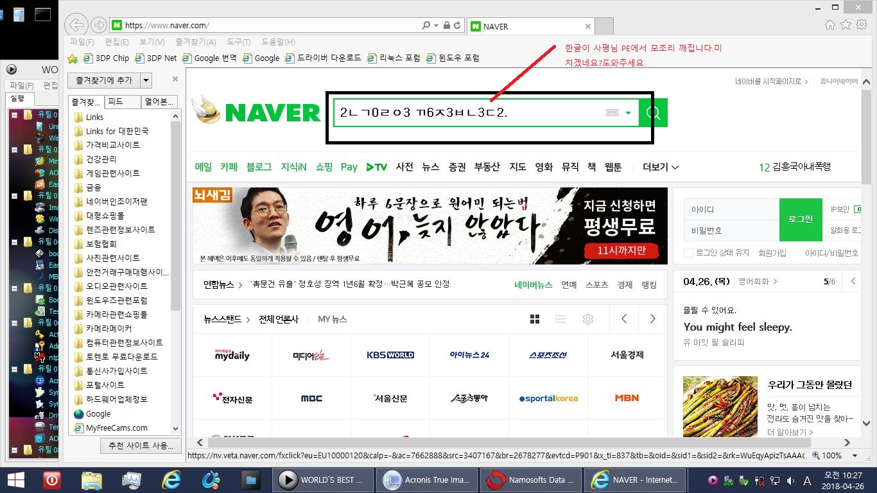Open 건강관리 favorites folder
The height and width of the screenshot is (493, 877).
pyautogui.click(x=102, y=159)
